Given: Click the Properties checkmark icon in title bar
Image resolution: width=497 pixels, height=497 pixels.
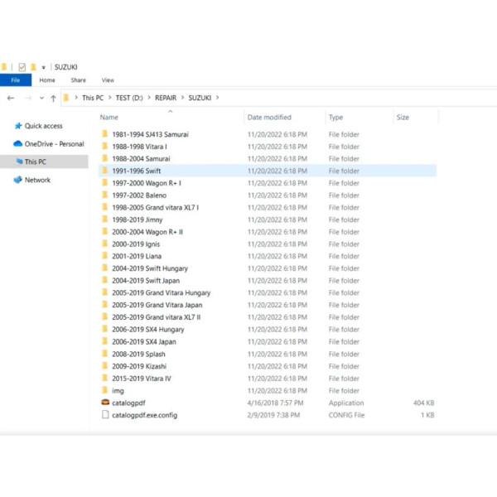Looking at the screenshot, I should click(x=22, y=67).
